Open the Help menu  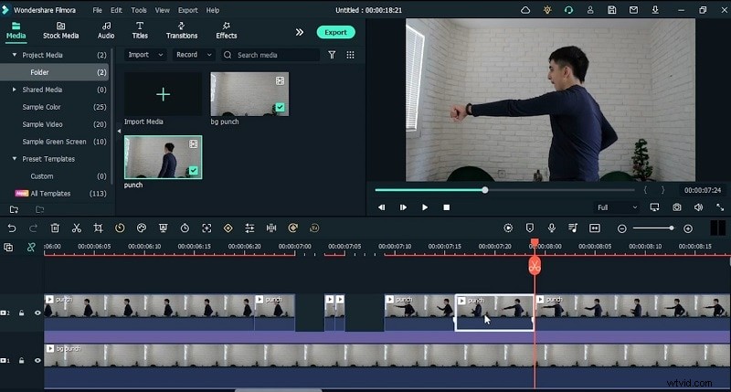click(213, 10)
